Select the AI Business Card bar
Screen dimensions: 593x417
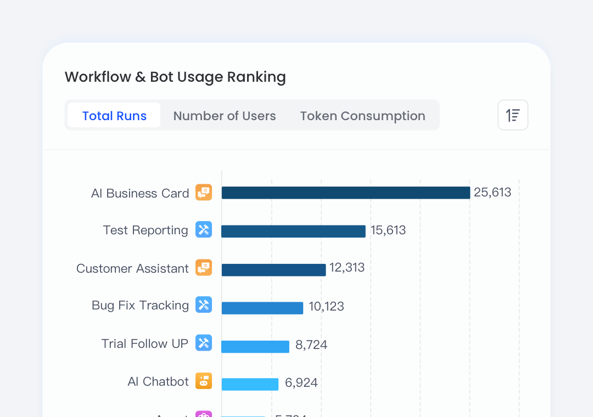(x=345, y=193)
